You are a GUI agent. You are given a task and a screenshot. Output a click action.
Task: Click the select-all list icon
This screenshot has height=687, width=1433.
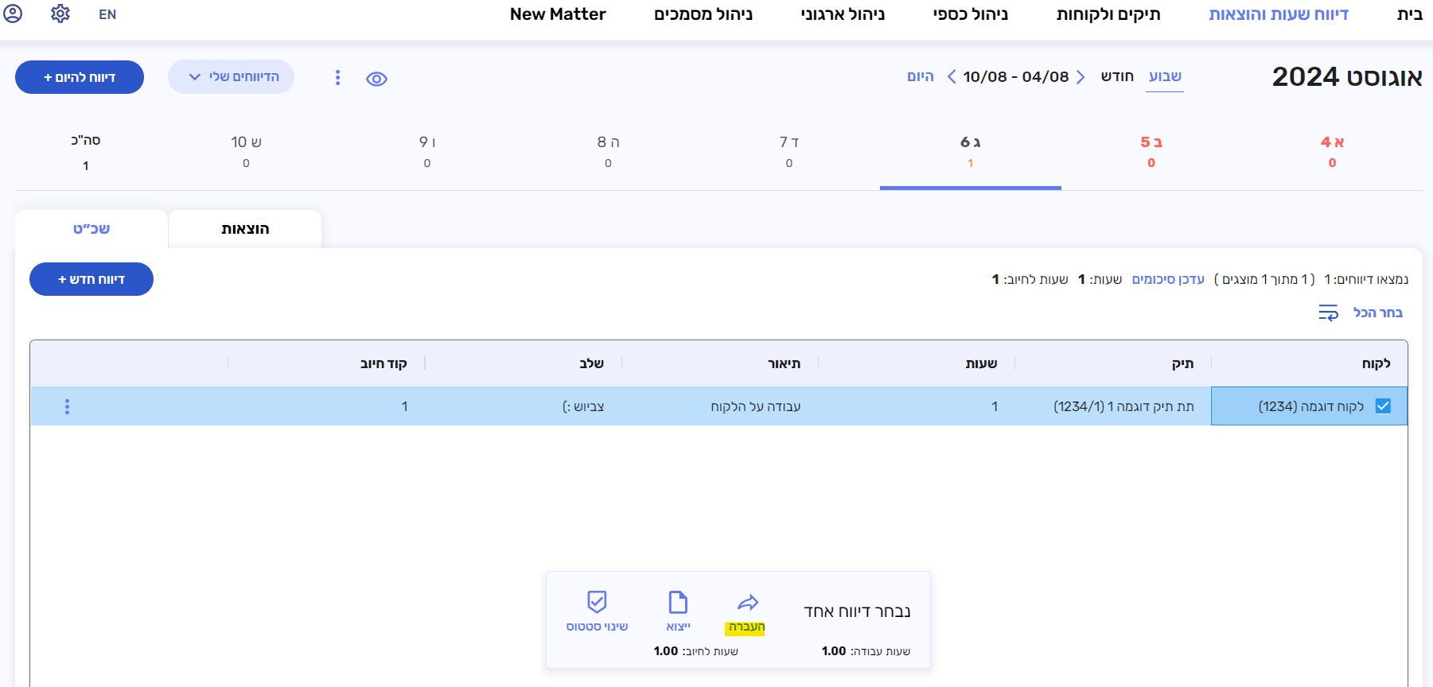pyautogui.click(x=1328, y=312)
